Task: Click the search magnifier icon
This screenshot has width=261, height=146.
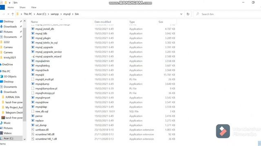Action: [x=197, y=14]
